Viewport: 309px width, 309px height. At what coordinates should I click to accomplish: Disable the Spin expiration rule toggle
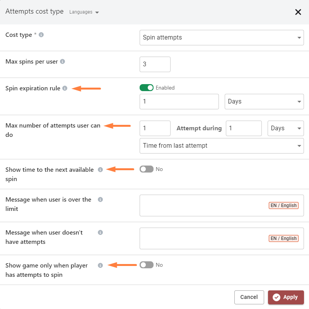(147, 88)
